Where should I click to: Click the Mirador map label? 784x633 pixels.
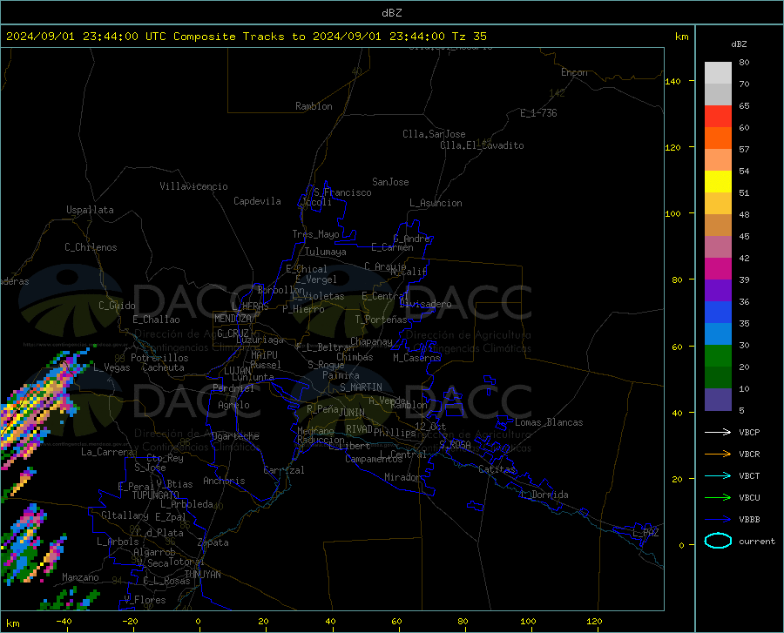point(402,477)
